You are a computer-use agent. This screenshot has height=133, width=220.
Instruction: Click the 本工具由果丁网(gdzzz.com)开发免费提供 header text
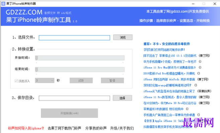click(177, 11)
